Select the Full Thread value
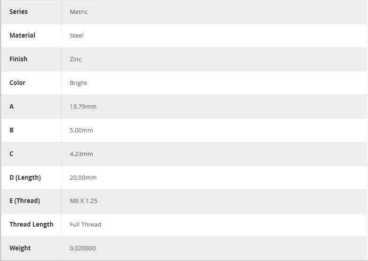Image resolution: width=368 pixels, height=261 pixels. [x=86, y=224]
